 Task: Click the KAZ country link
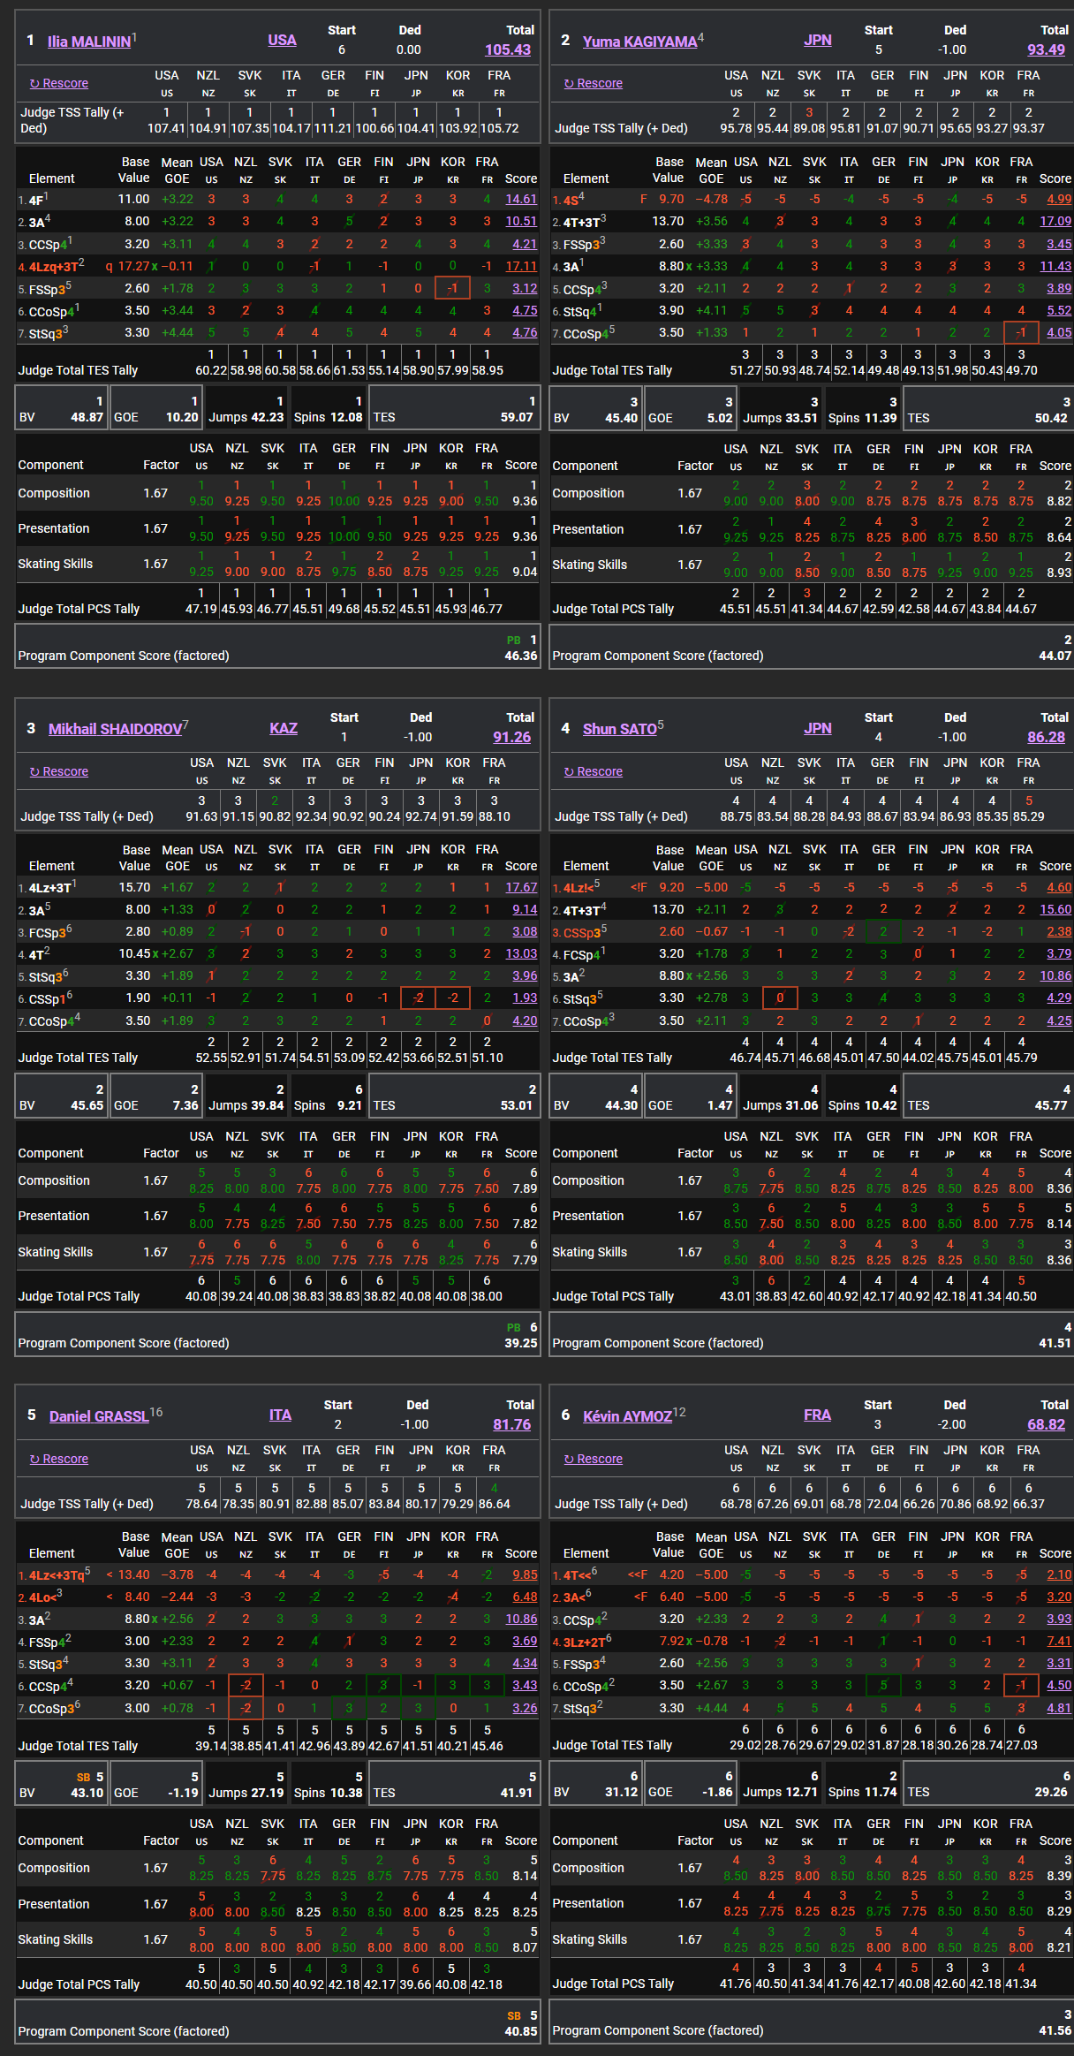point(283,728)
